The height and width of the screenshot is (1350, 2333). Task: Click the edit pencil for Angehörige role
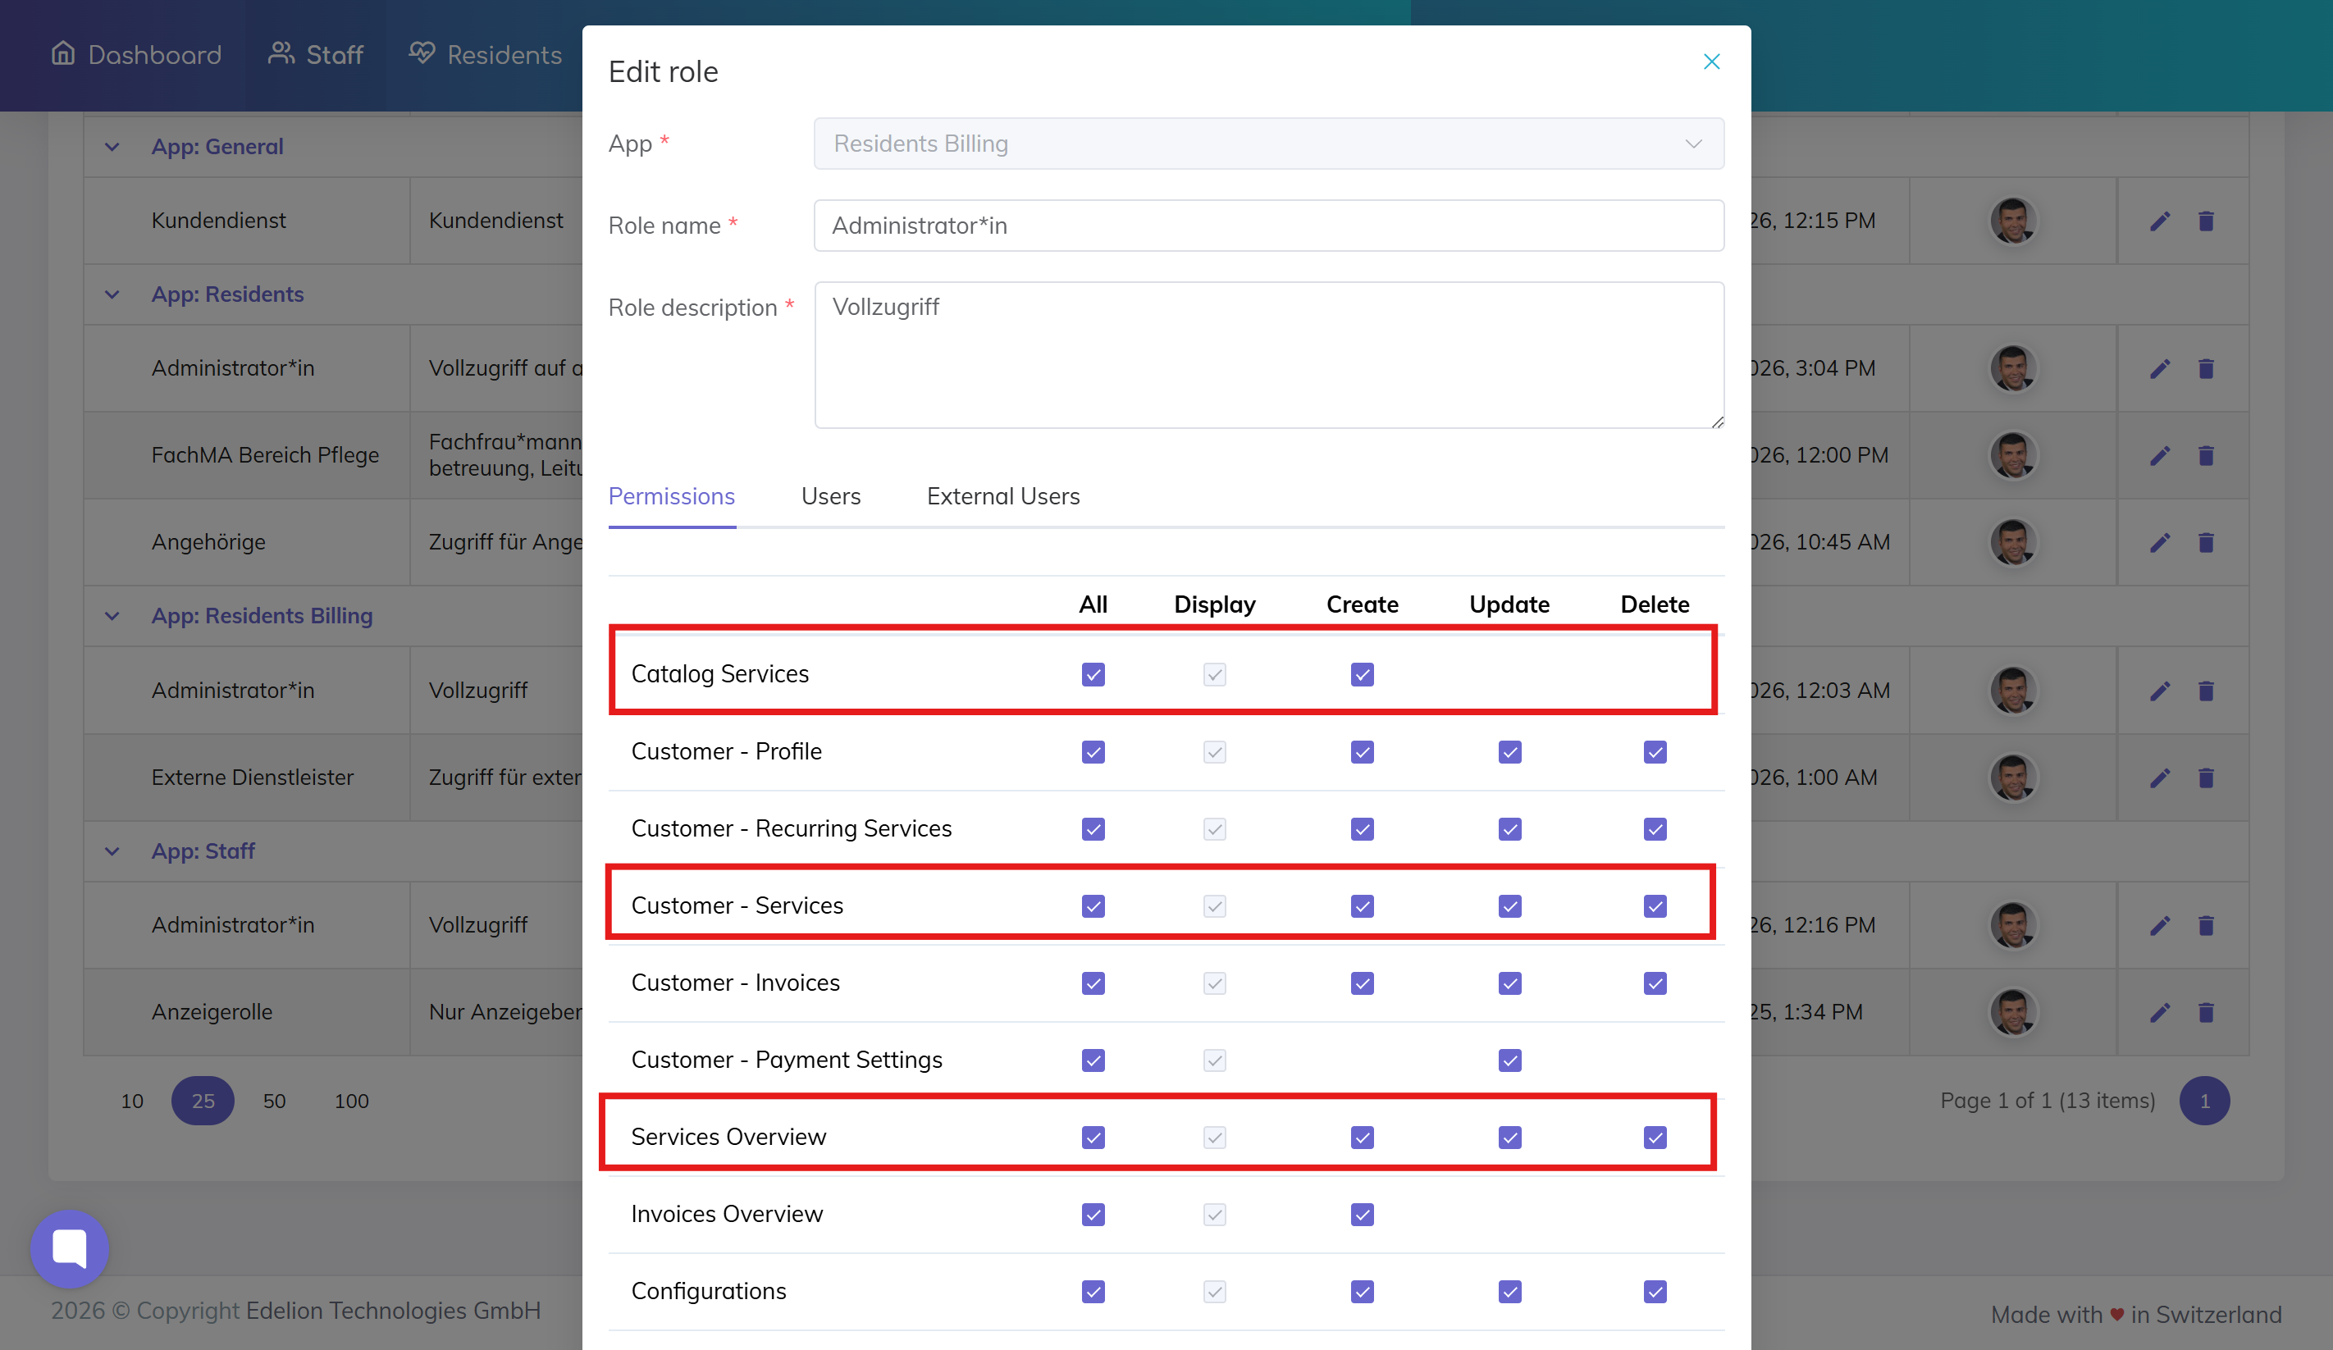(x=2159, y=543)
